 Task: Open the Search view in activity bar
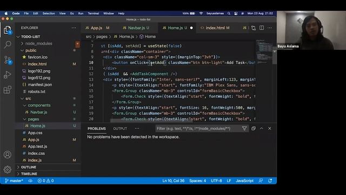tap(7, 44)
